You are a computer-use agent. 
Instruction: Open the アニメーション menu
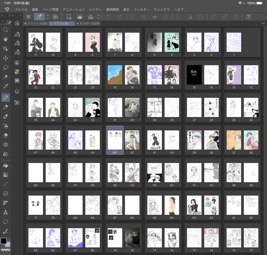(74, 10)
